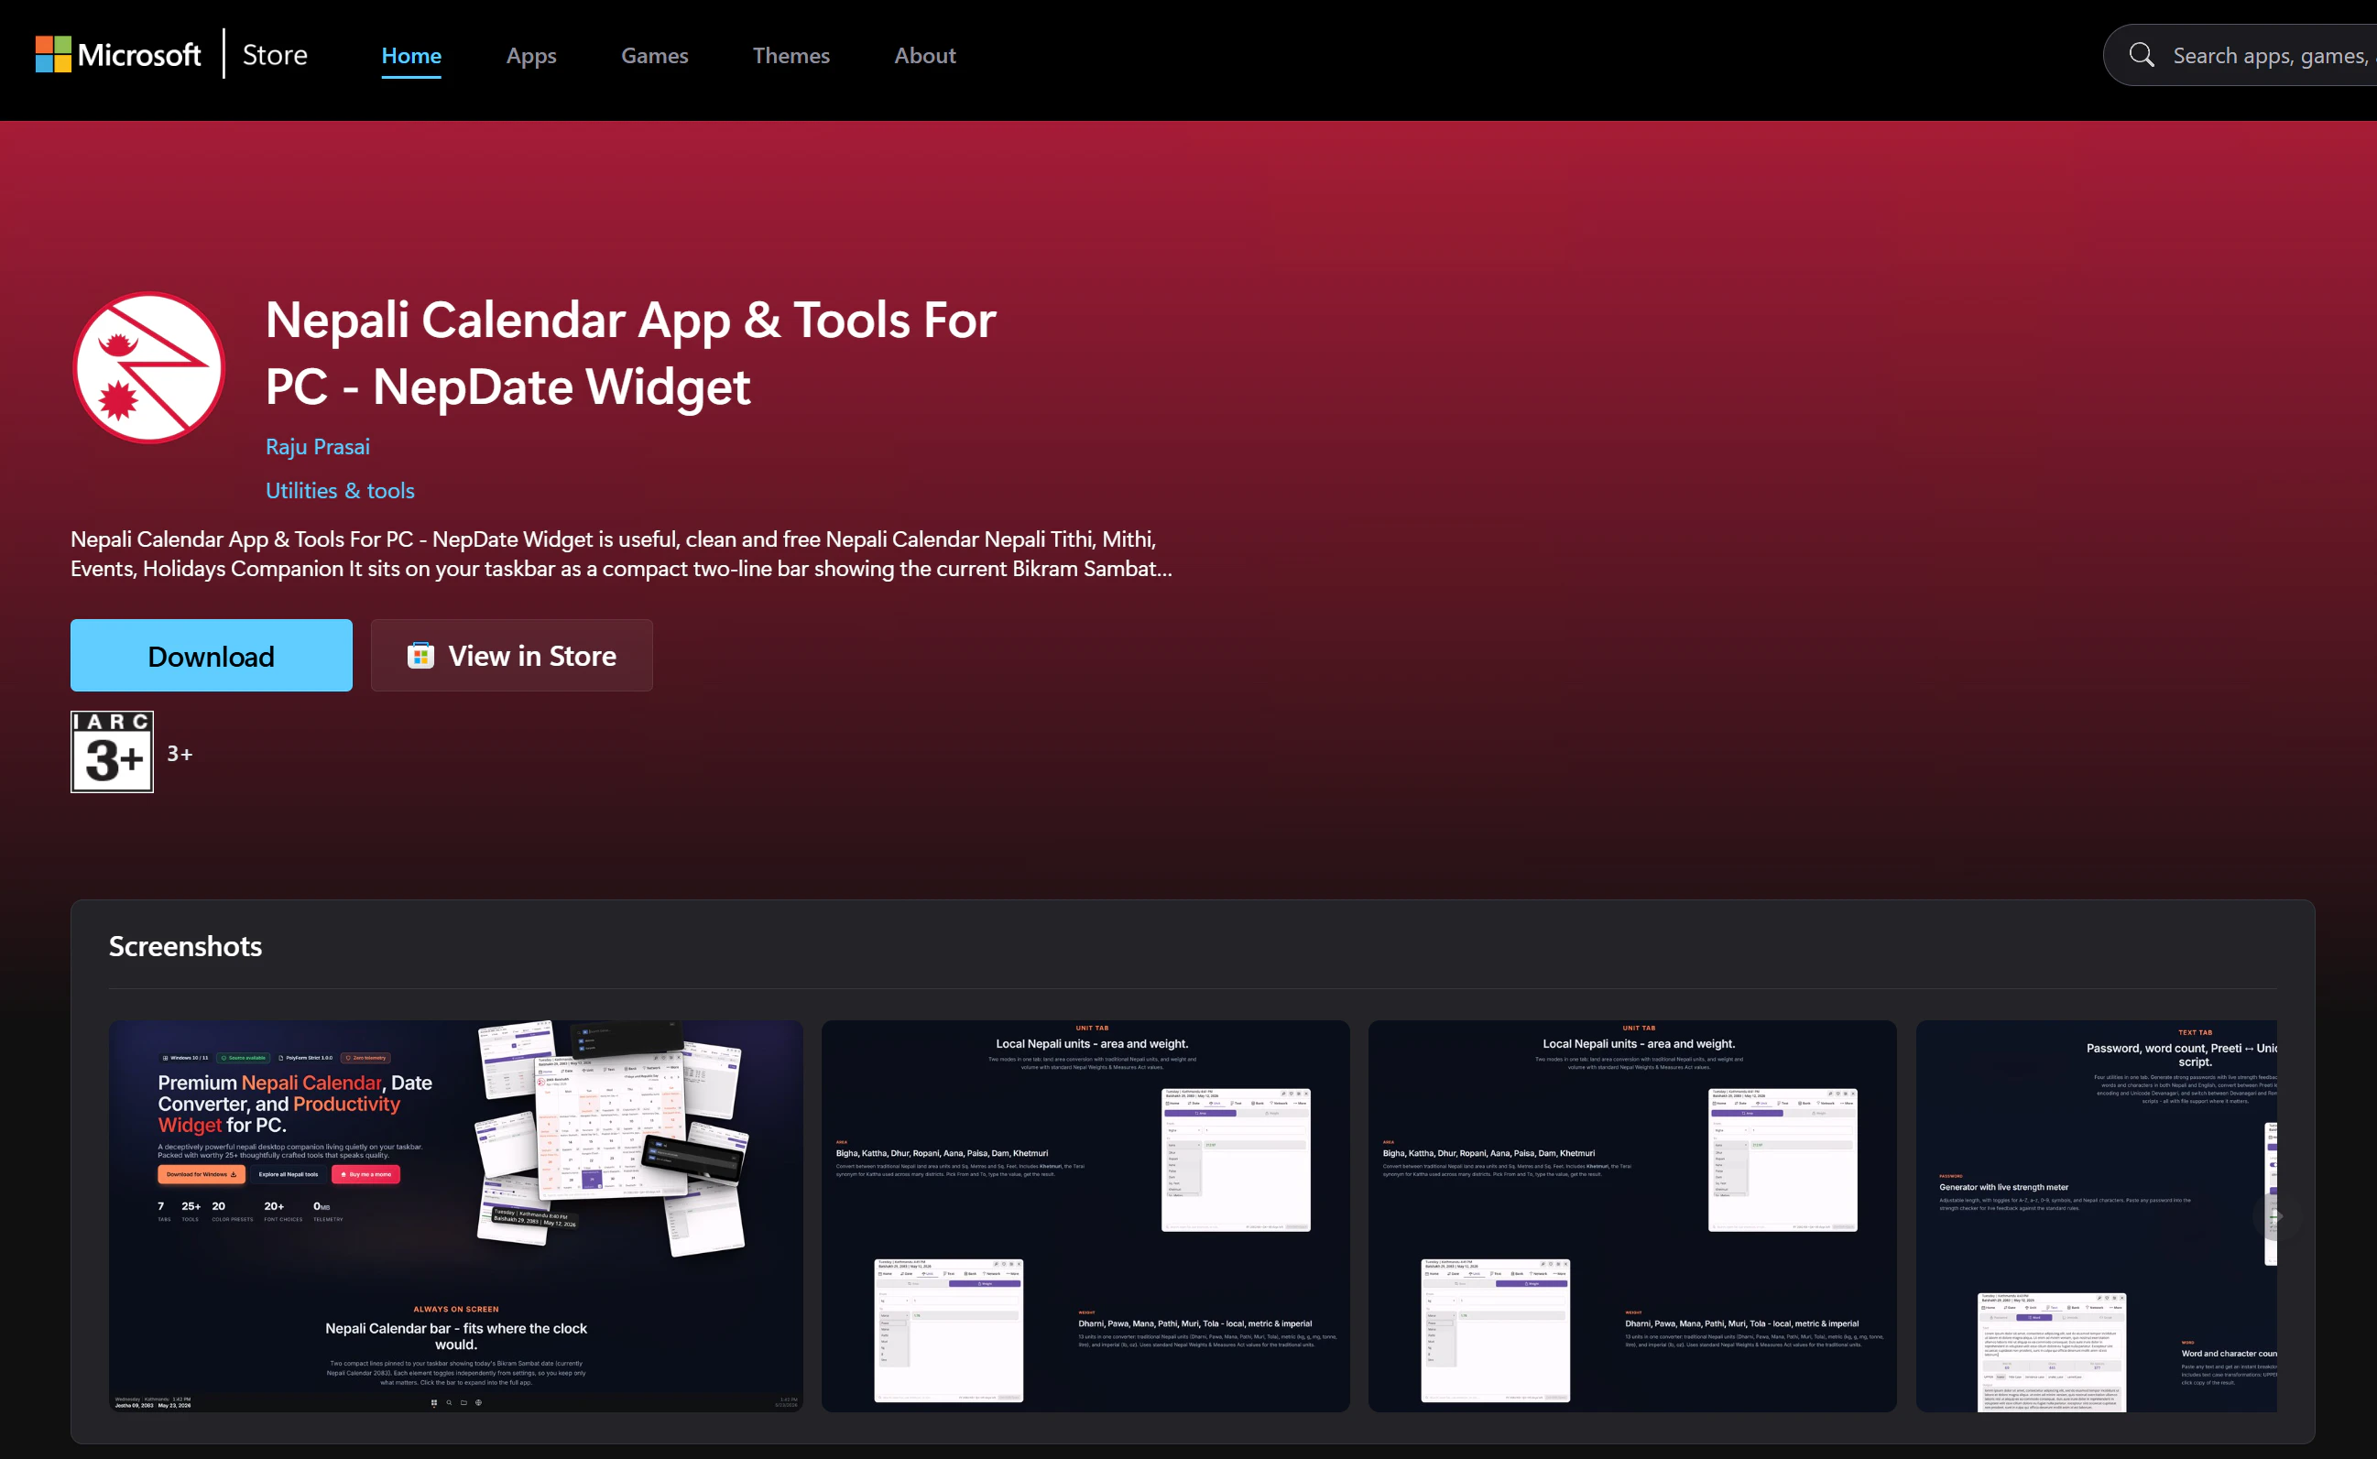Open the Store home link beside Microsoft
The height and width of the screenshot is (1459, 2377).
coord(275,55)
